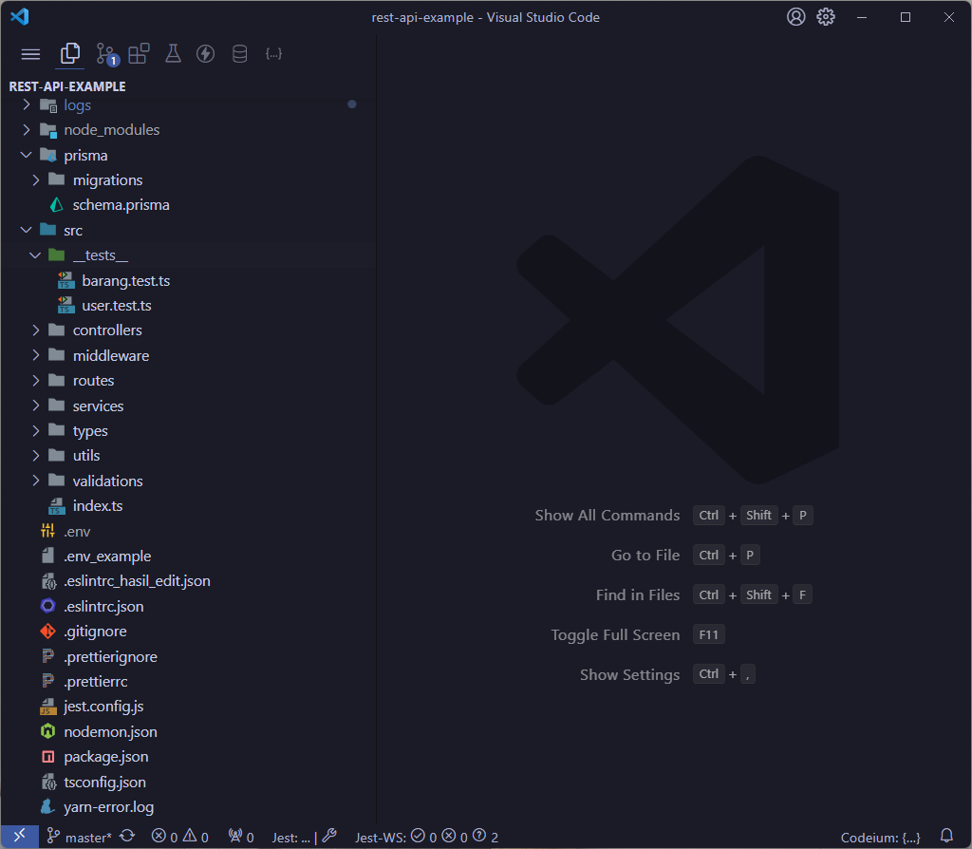Click the remote window indicator in status bar

point(20,837)
